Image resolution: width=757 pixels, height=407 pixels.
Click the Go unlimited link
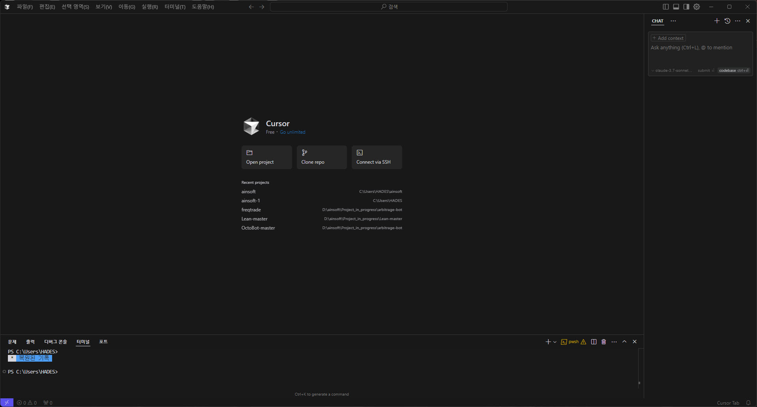[292, 132]
